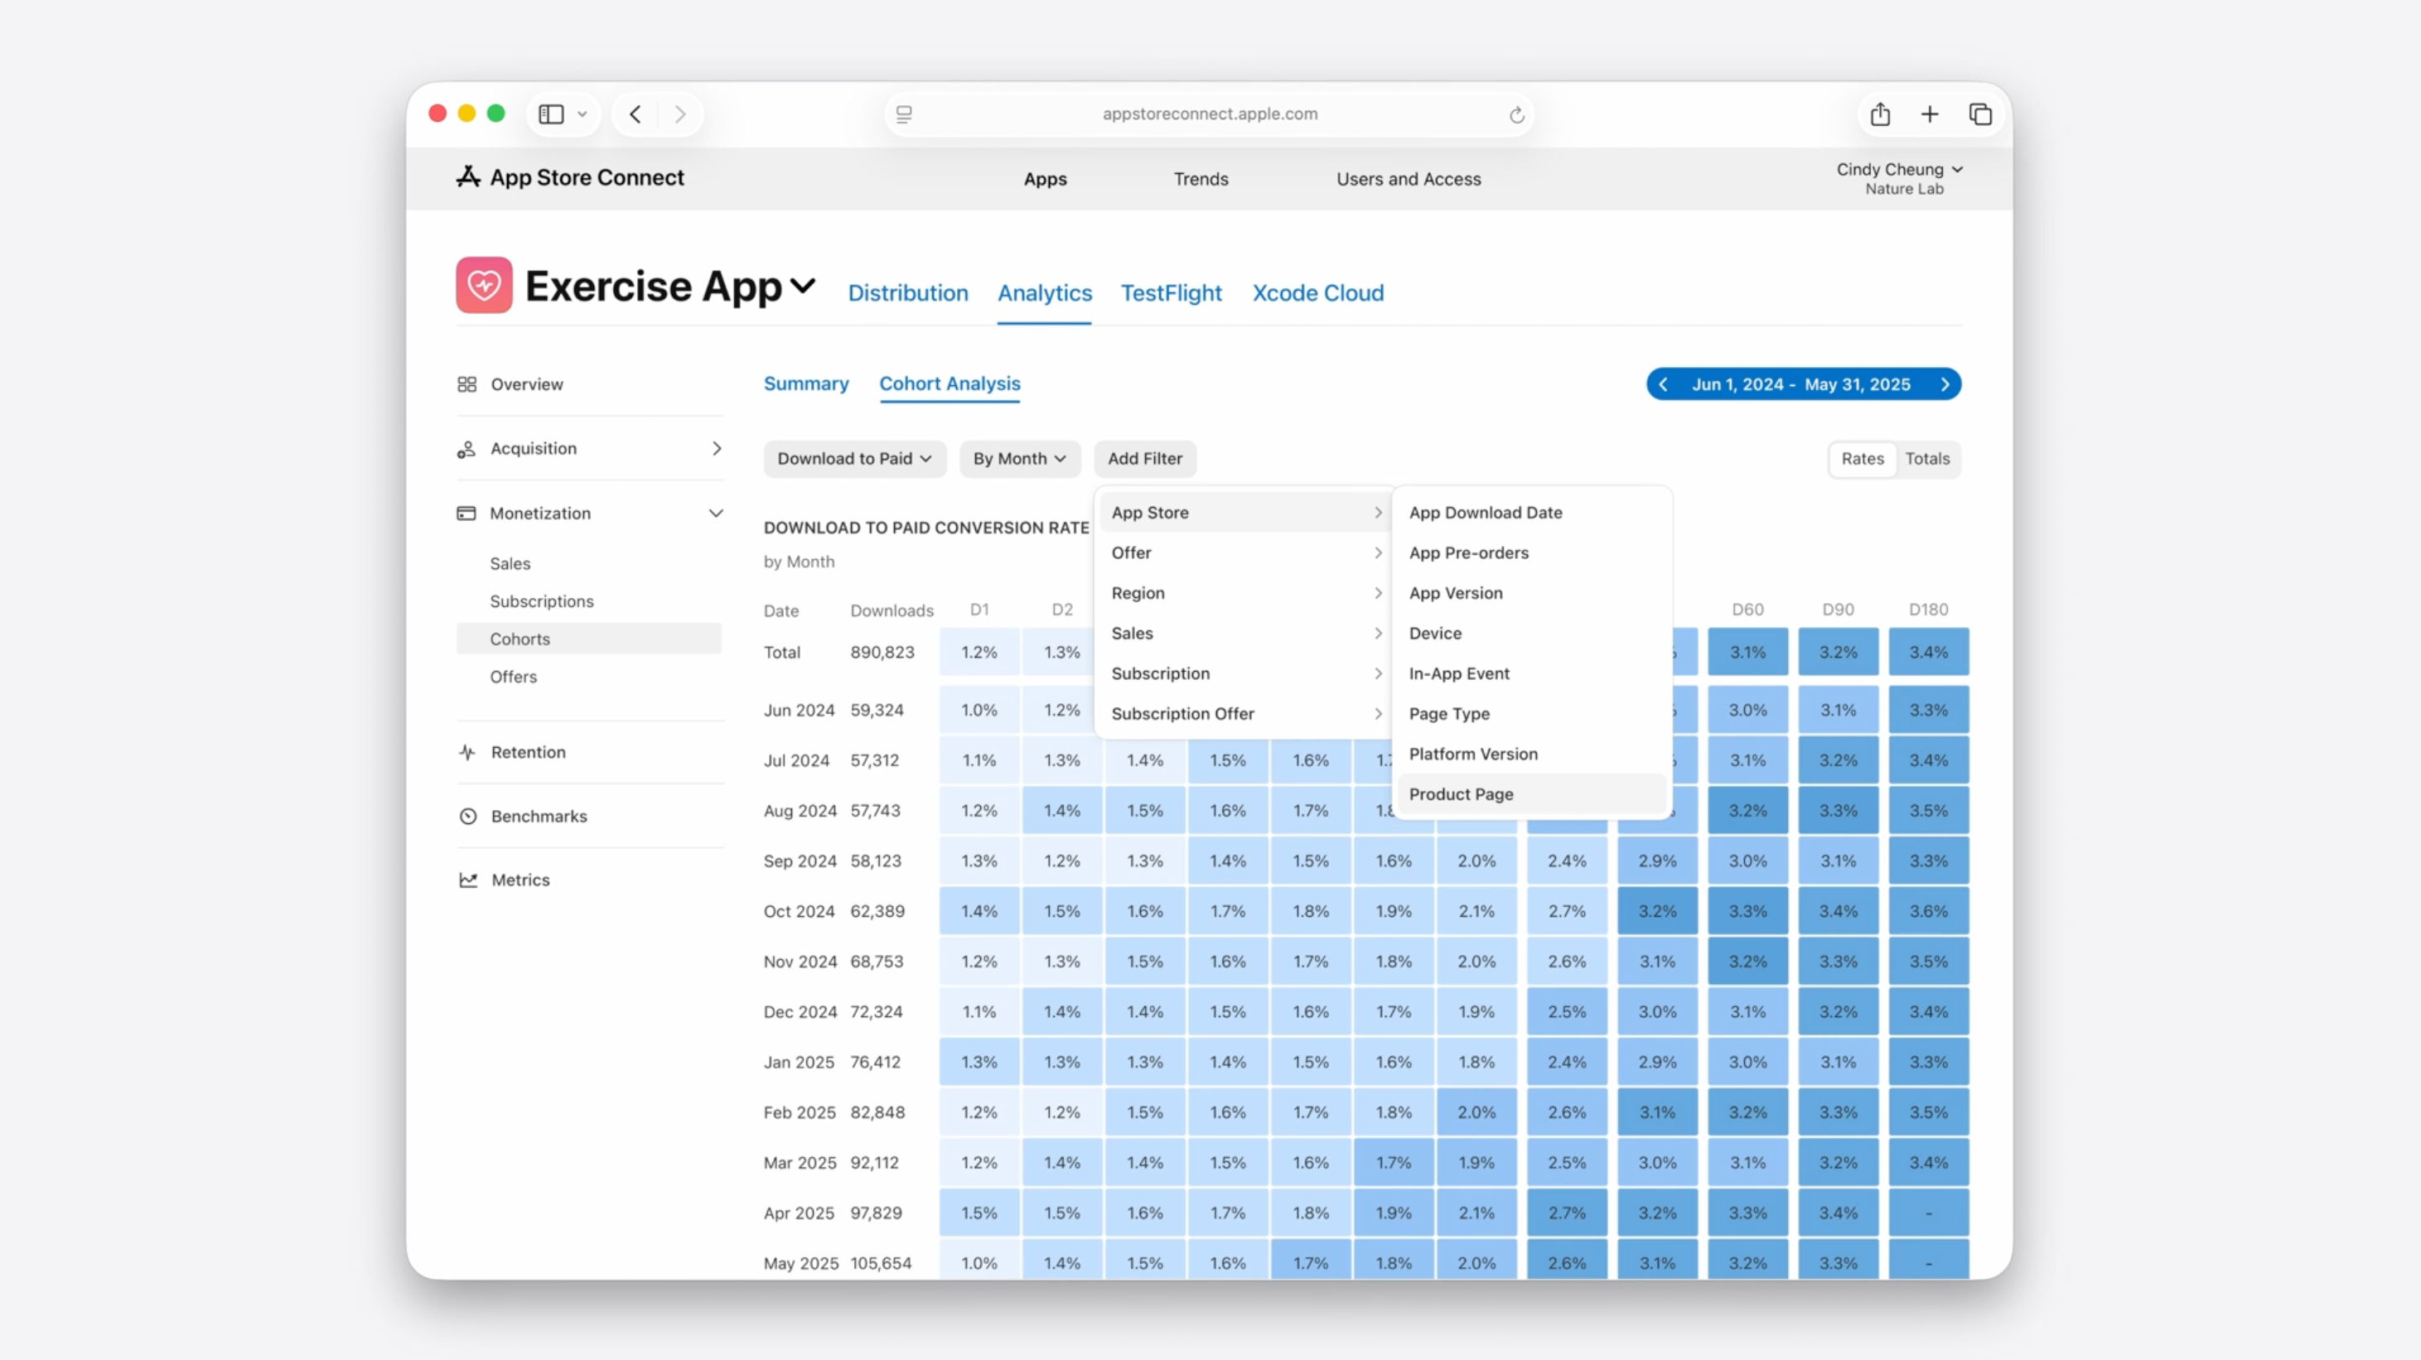This screenshot has height=1360, width=2421.
Task: Go to the previous date range arrow
Action: (1665, 384)
